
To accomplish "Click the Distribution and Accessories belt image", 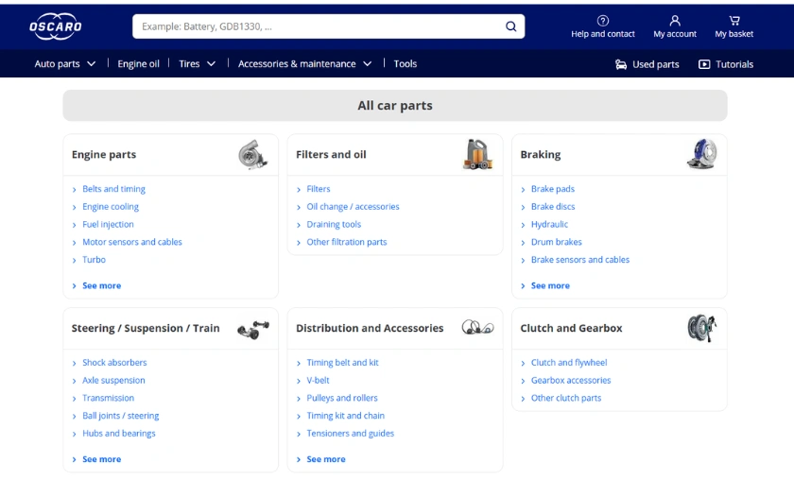I will coord(477,327).
